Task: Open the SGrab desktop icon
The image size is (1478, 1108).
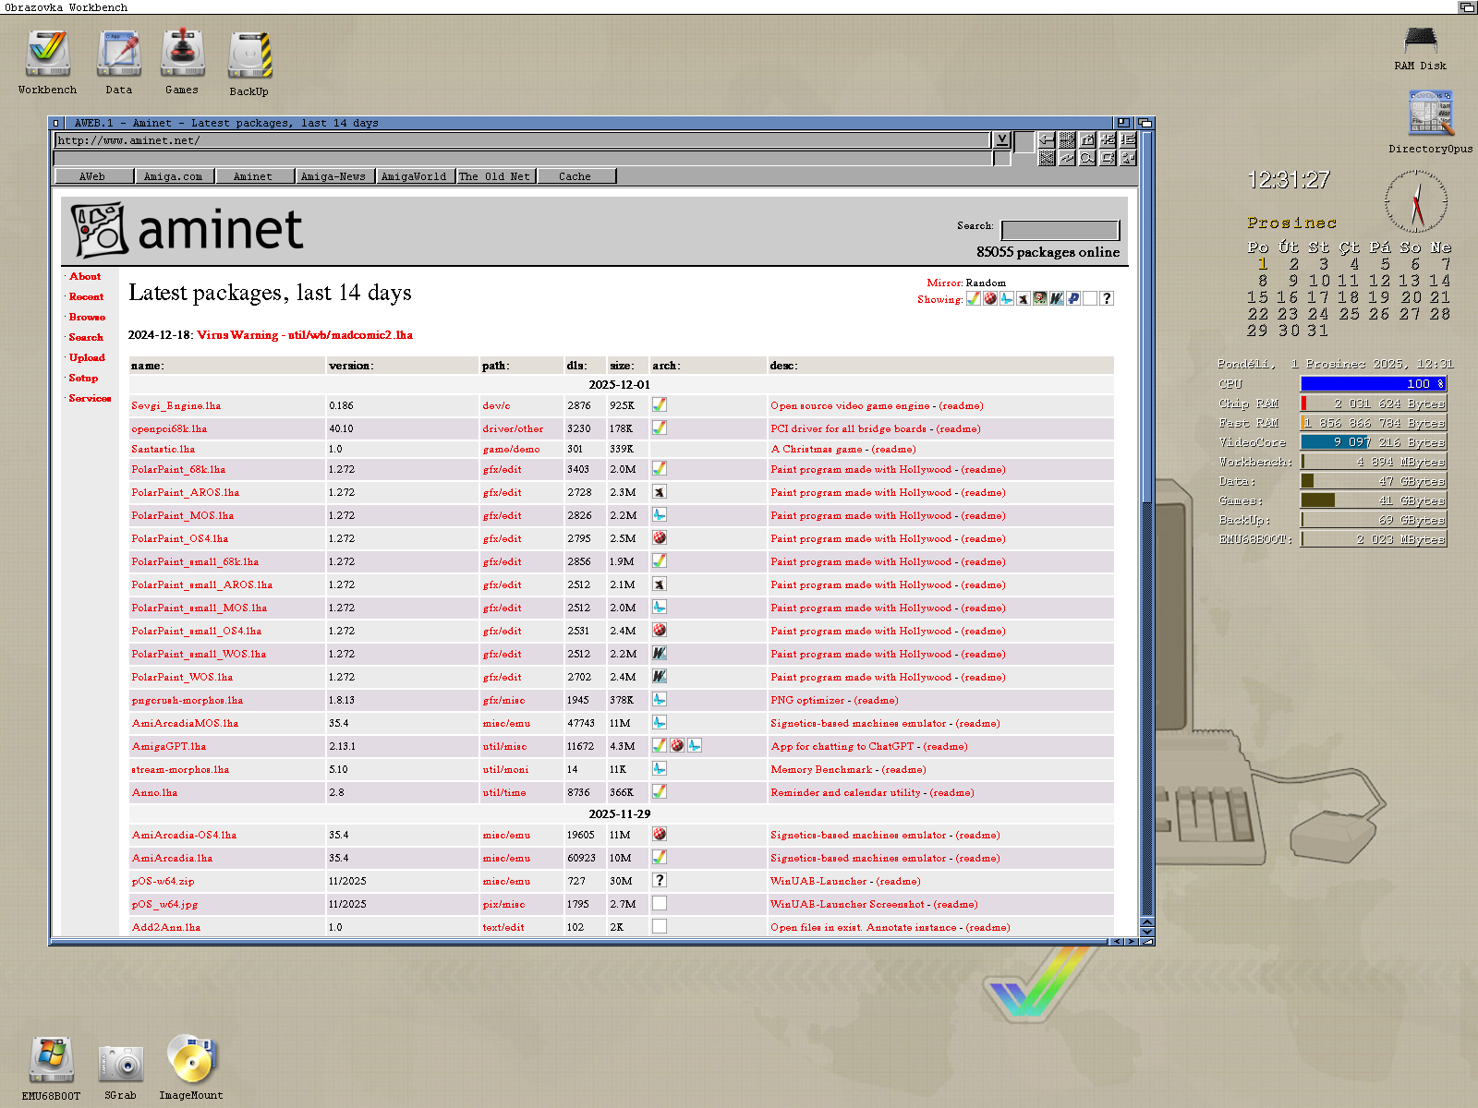Action: (x=121, y=1064)
